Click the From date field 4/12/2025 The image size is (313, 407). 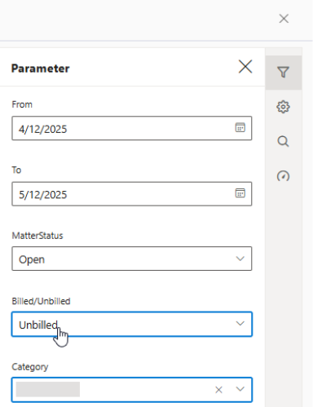(132, 128)
